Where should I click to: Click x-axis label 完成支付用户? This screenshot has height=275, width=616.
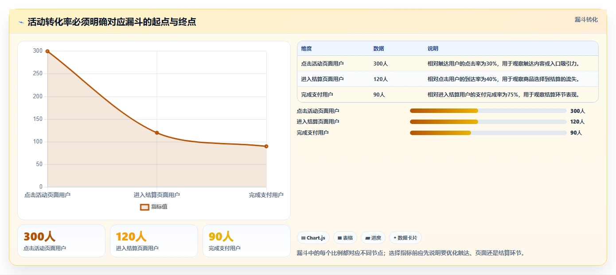pyautogui.click(x=266, y=195)
